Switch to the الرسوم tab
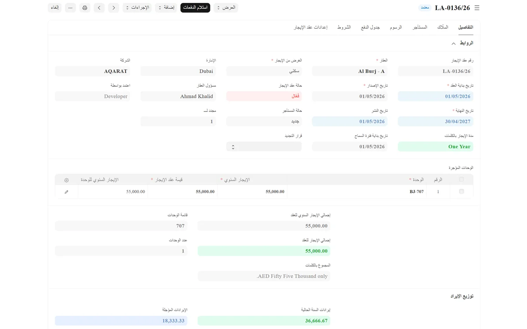527x329 pixels. pos(396,27)
